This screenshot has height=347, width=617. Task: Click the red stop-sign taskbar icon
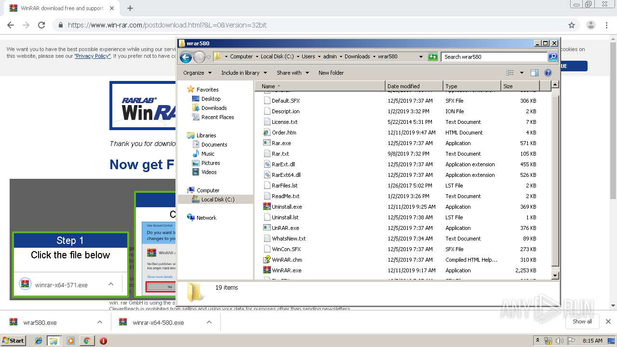point(103,341)
